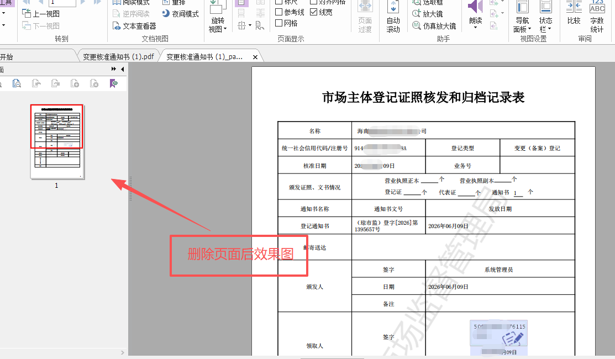The height and width of the screenshot is (359, 615).
Task: Start auto scroll (自动滚动)
Action: pos(393,17)
